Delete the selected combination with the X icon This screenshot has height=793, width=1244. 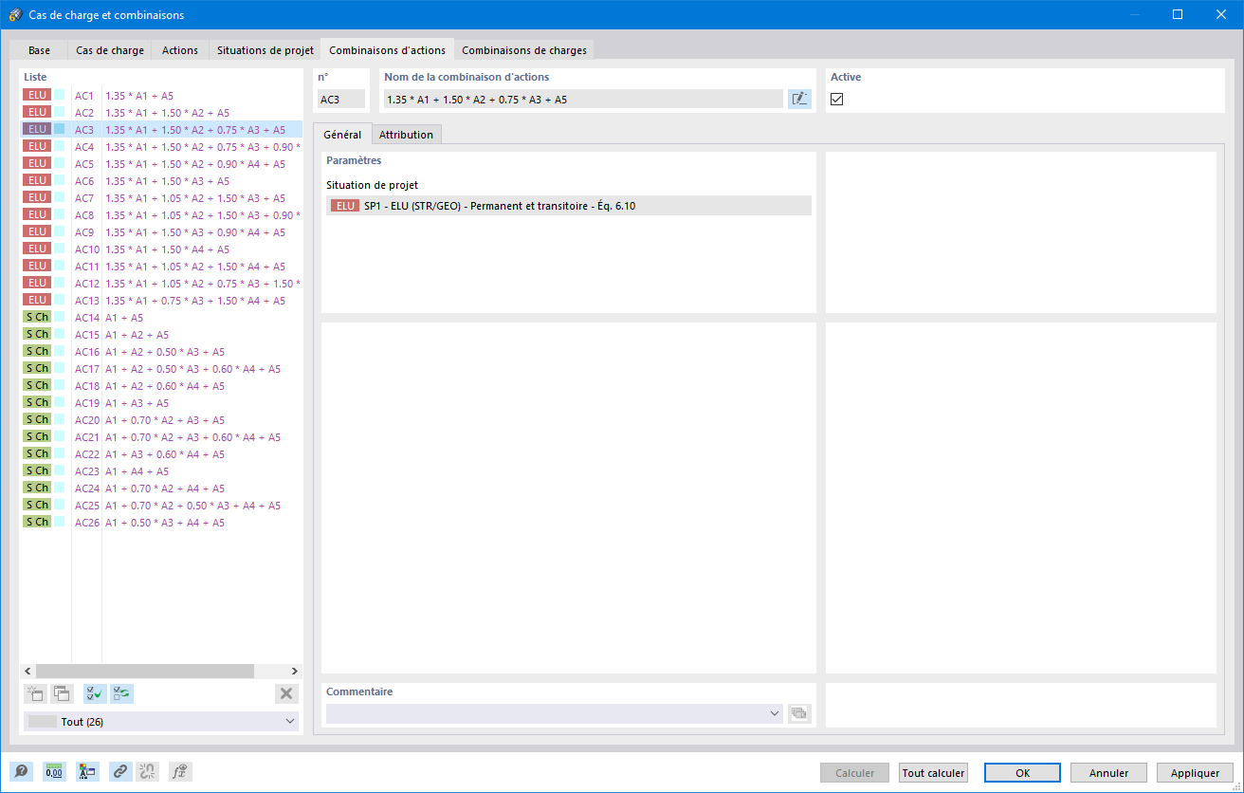point(286,693)
